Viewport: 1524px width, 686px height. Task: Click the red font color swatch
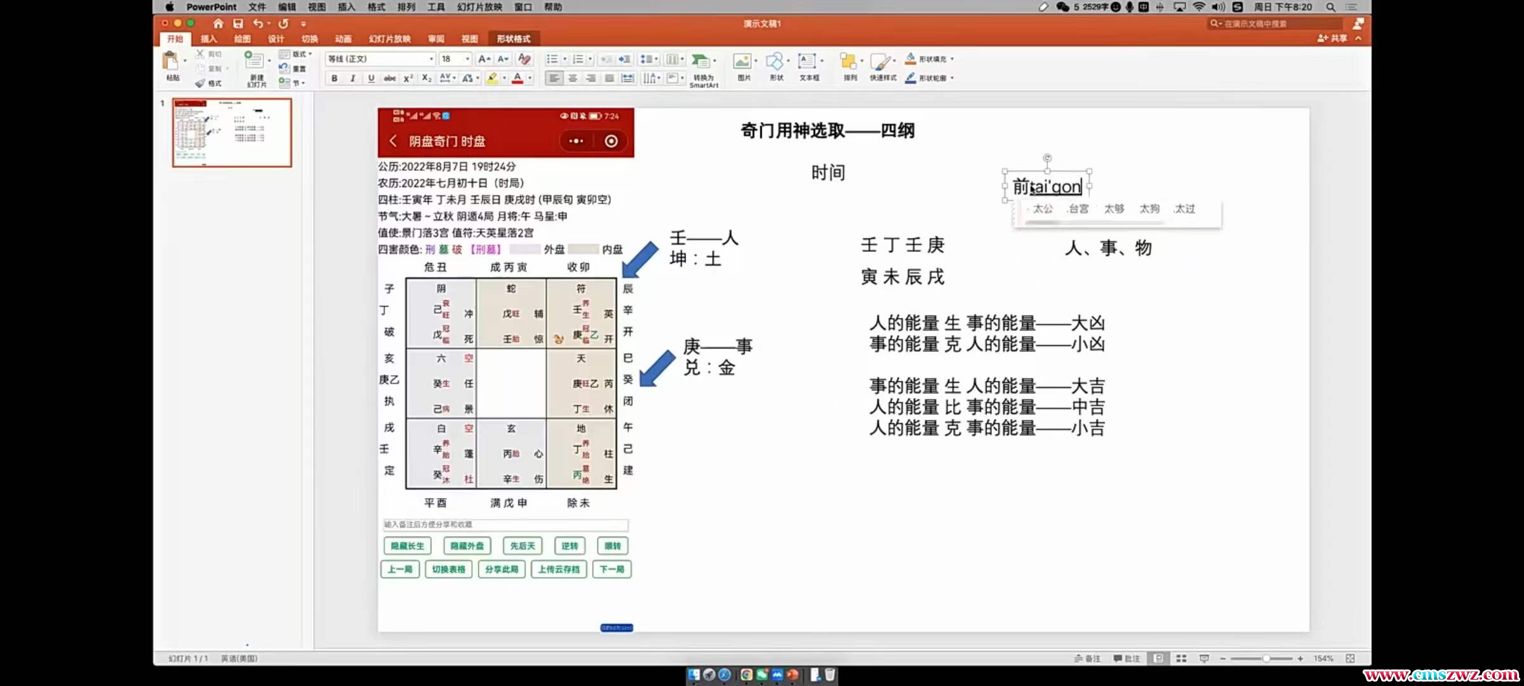click(x=518, y=78)
